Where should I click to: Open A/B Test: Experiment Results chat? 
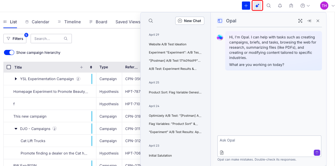[173, 69]
